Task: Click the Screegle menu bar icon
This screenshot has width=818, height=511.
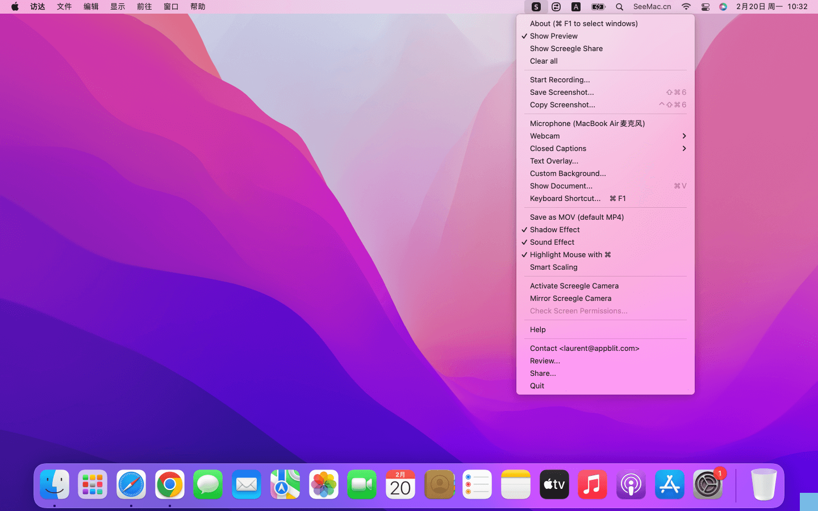Action: click(x=536, y=7)
